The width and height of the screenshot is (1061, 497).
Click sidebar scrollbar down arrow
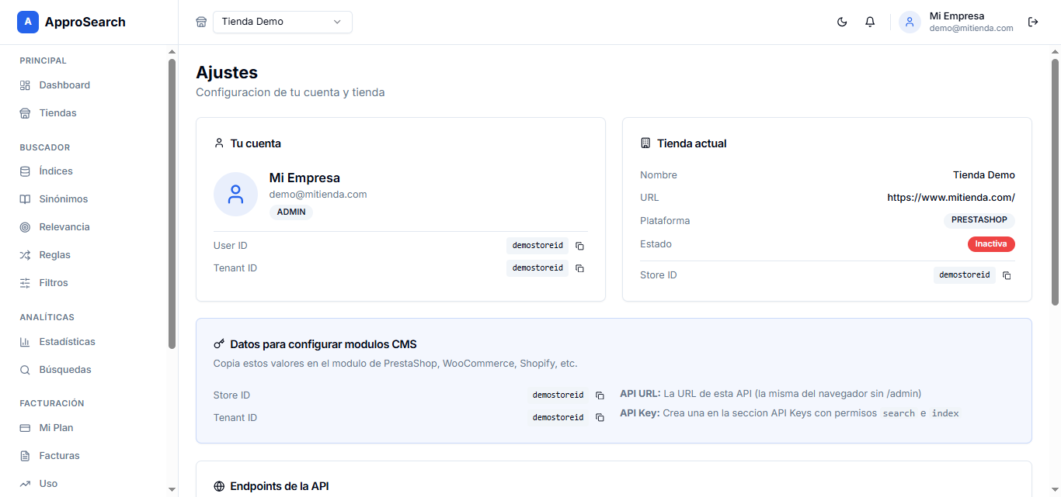172,489
